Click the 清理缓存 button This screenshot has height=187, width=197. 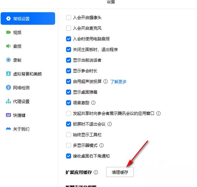[x=120, y=172]
